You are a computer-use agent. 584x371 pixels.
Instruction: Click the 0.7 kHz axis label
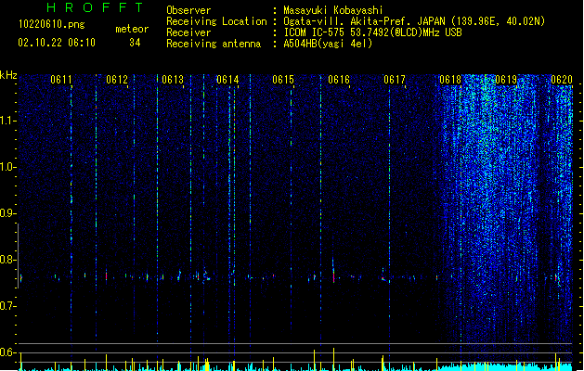pos(7,306)
